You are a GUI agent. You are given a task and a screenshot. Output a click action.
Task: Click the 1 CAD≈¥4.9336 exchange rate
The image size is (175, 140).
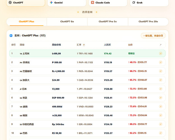[85, 80]
